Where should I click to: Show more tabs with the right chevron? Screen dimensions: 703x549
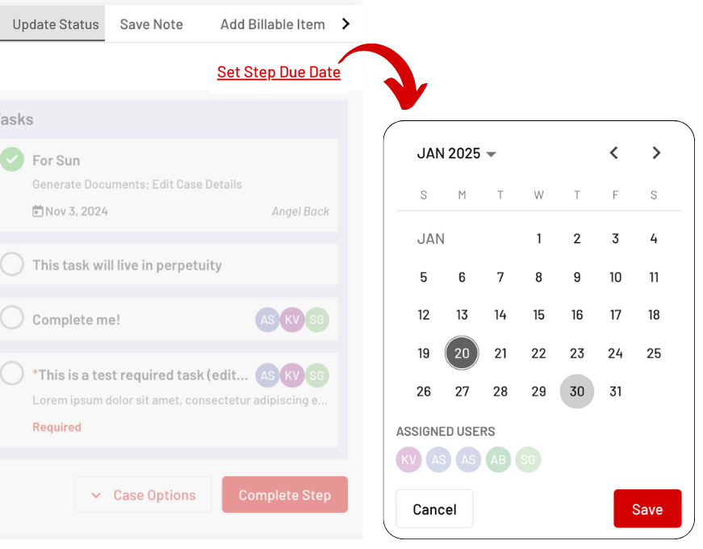(345, 23)
